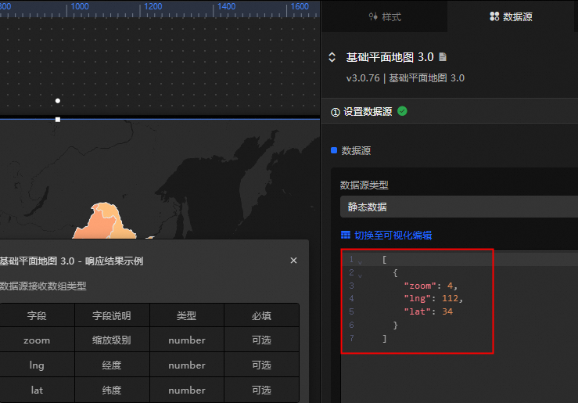Click the 数据源接收数组类型 text

click(x=43, y=286)
